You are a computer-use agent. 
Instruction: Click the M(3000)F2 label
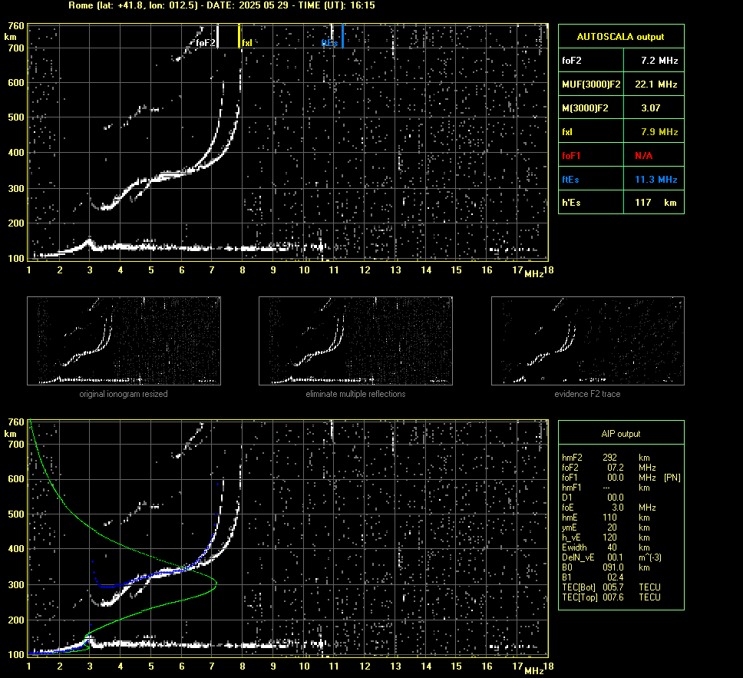[x=585, y=108]
